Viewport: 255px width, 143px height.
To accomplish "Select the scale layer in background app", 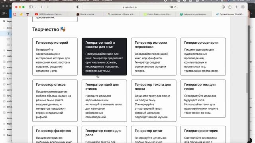I will click(x=7, y=101).
